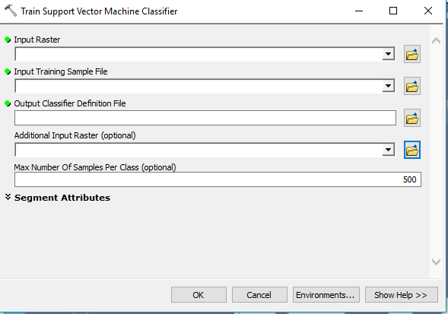Browse for Input Training Sample File

coord(412,86)
